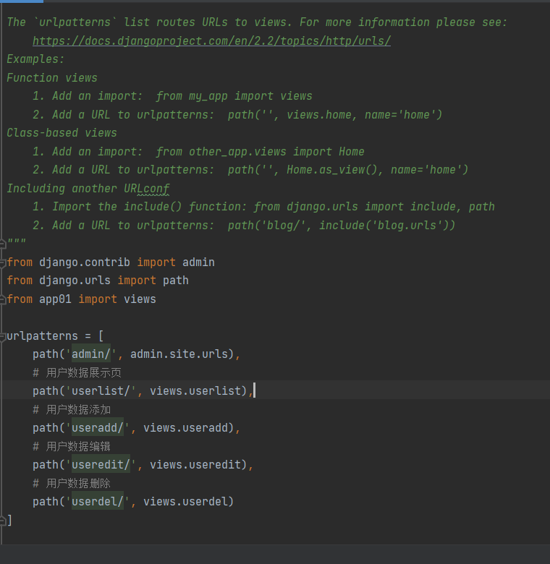
Task: Click 'path' in django.urls import line
Action: [x=176, y=281]
